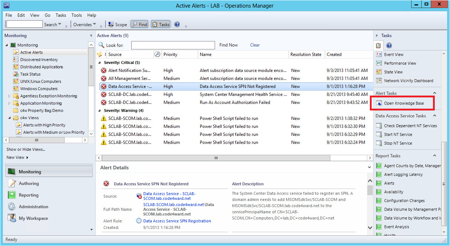Click the Start NT Service icon
This screenshot has width=450, height=246.
379,134
